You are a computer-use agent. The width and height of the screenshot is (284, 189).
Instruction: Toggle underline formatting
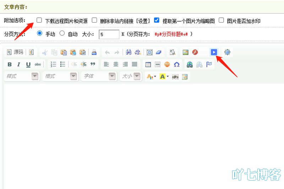point(28,65)
